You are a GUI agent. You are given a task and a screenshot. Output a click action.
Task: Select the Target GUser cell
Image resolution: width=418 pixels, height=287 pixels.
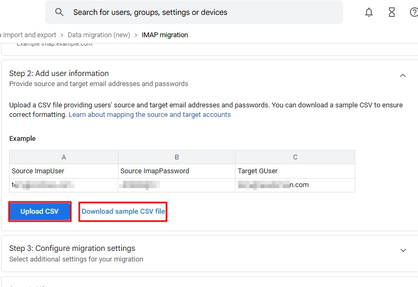tap(295, 171)
